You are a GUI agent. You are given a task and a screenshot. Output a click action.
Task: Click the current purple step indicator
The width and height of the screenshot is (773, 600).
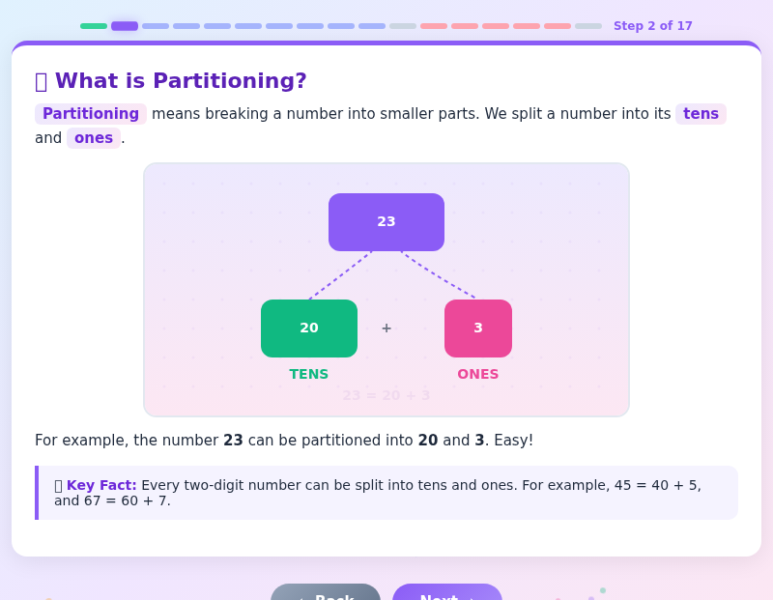[125, 26]
